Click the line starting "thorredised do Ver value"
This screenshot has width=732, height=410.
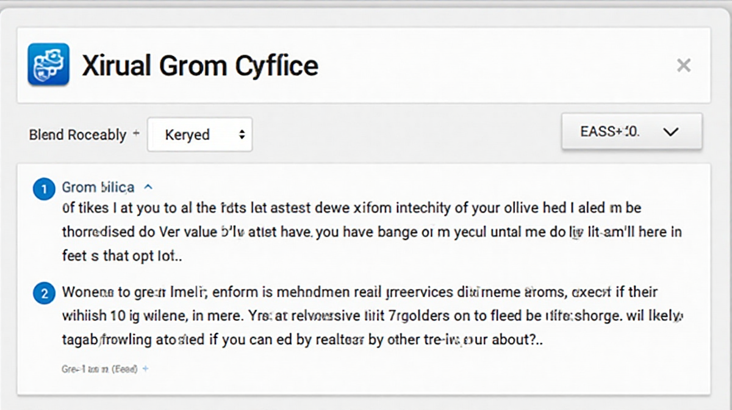(371, 232)
